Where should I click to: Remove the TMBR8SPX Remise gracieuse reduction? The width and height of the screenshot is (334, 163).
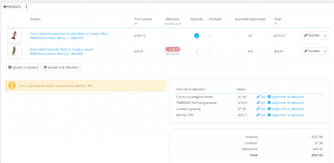point(286,103)
